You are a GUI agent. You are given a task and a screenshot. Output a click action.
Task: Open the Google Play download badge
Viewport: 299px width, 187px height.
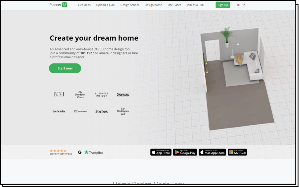(x=185, y=152)
